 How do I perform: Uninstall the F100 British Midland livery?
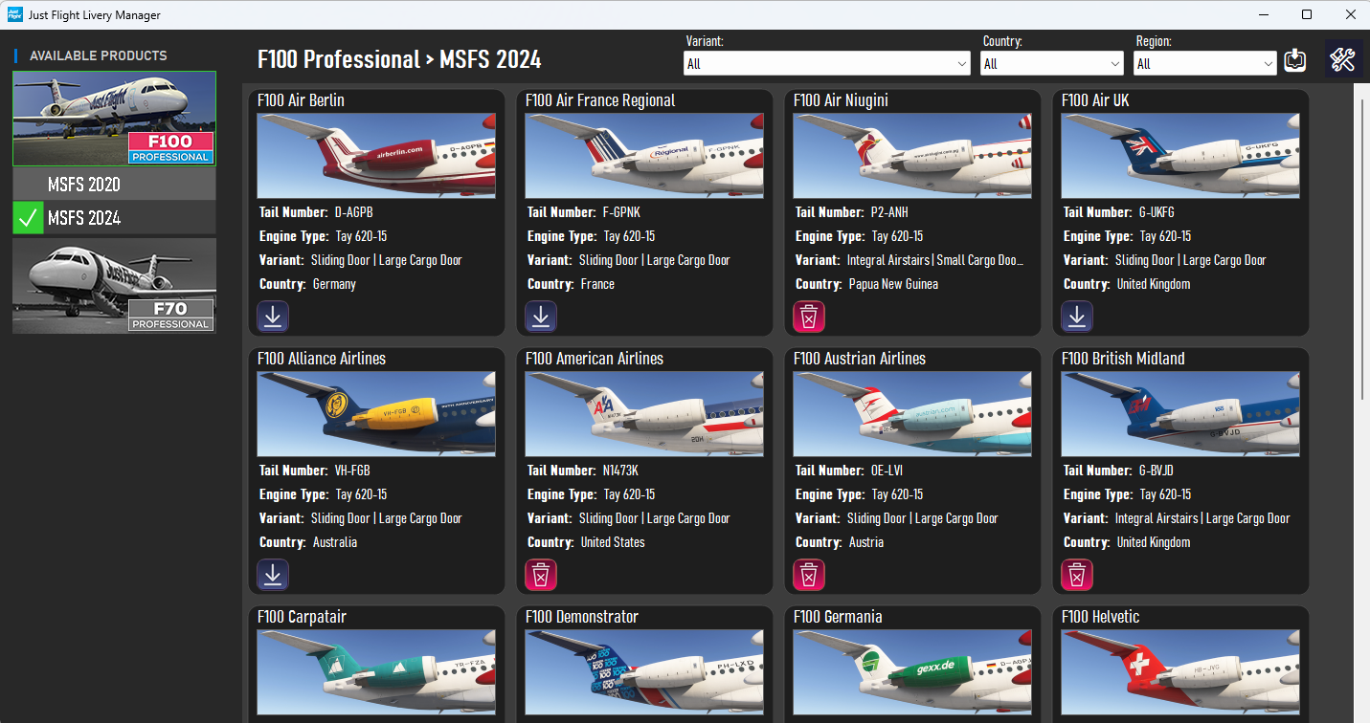pyautogui.click(x=1077, y=575)
